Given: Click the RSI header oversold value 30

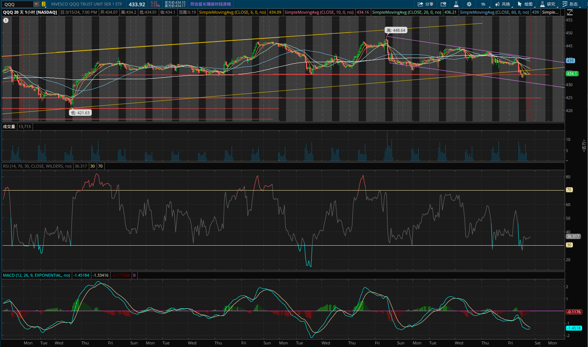Looking at the screenshot, I should 93,166.
